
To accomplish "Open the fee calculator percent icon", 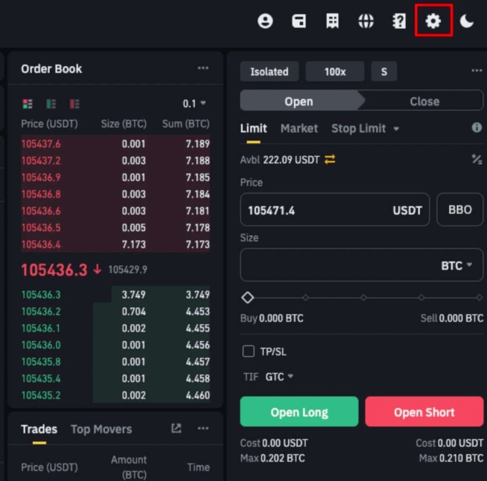I will pos(477,159).
